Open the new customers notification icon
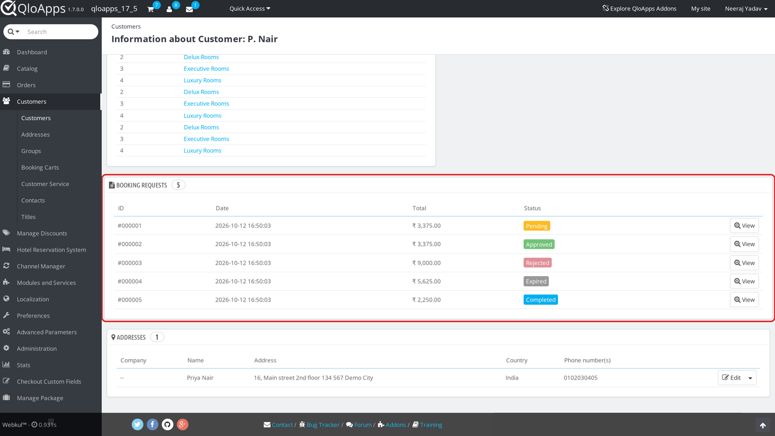 tap(169, 9)
